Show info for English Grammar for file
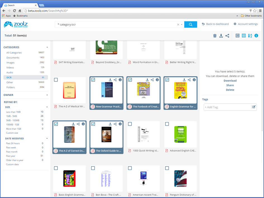The image size is (264, 198). [194, 80]
